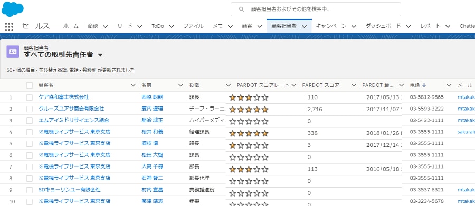The image size is (475, 206).
Task: Open account クルーズユアサ商会有限会社
Action: 71,109
